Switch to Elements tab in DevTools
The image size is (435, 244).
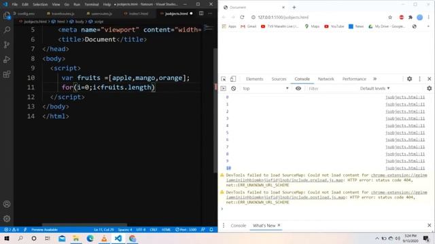pos(254,79)
